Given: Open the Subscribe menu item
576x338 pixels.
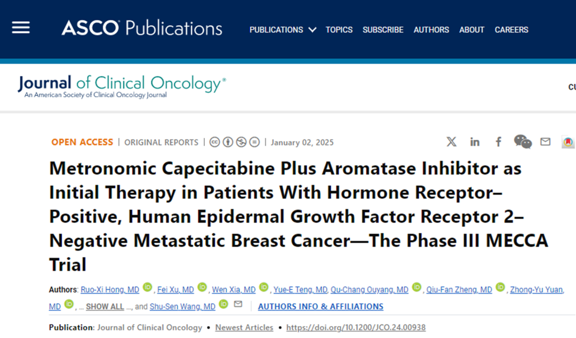Looking at the screenshot, I should pyautogui.click(x=383, y=30).
